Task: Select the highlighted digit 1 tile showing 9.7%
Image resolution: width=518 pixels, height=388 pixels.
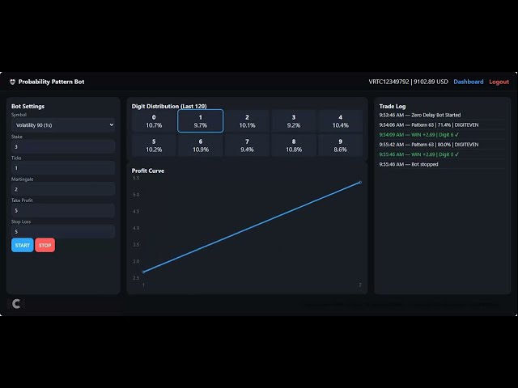Action: [x=201, y=121]
